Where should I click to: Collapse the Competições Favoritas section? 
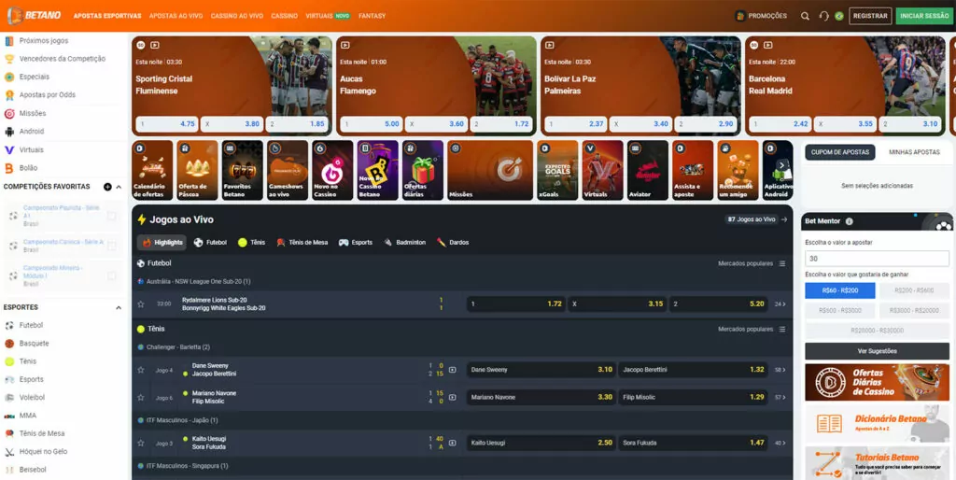[x=119, y=187]
